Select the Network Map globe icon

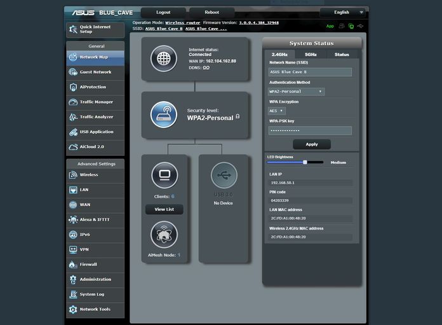pos(73,57)
